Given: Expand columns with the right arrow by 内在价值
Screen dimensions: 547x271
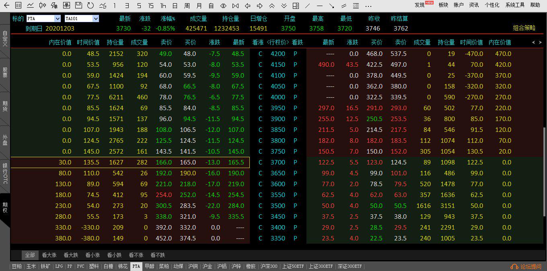Looking at the screenshot, I should 540,42.
